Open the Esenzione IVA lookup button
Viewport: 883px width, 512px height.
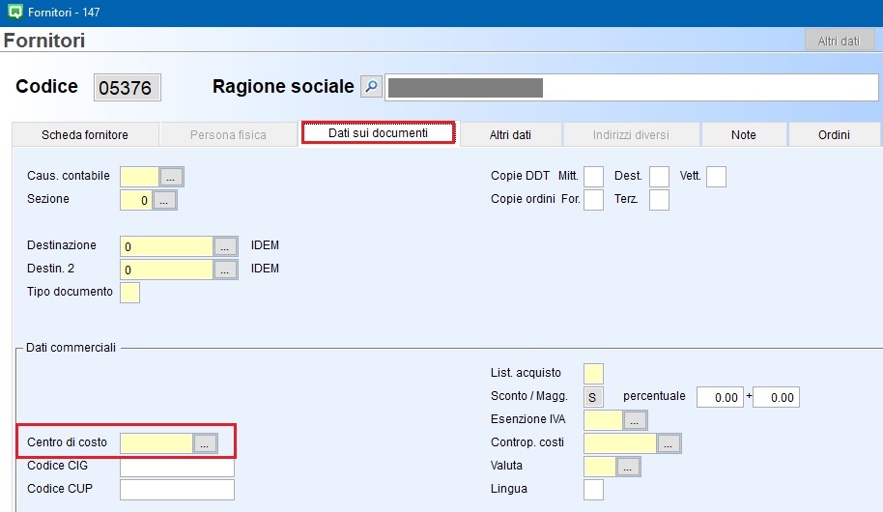pyautogui.click(x=635, y=420)
